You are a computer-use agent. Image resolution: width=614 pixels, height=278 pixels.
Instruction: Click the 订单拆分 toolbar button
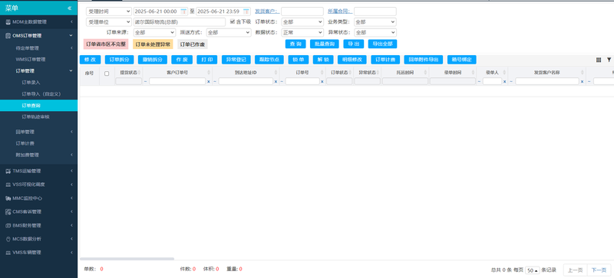point(120,60)
